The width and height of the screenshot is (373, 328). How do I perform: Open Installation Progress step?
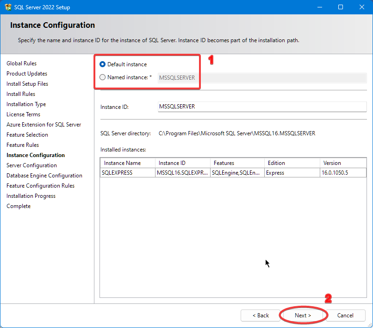(31, 196)
